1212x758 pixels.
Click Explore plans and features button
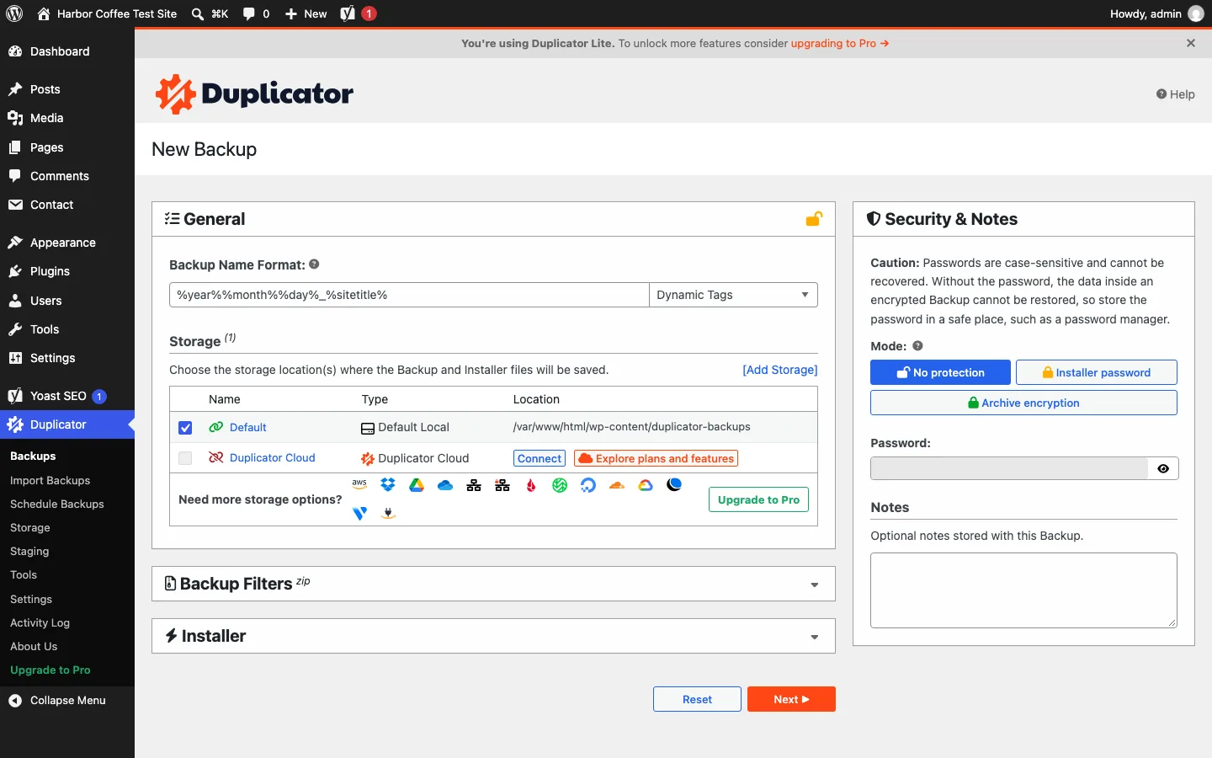point(656,458)
